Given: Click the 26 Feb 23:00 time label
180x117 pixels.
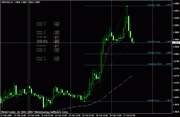Looking at the screenshot, I should 115,115.
